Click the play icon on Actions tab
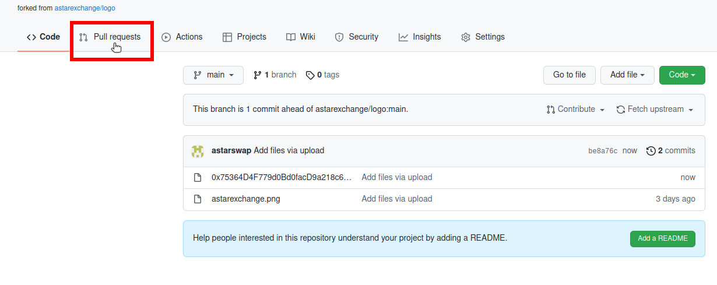717x285 pixels. click(x=166, y=37)
